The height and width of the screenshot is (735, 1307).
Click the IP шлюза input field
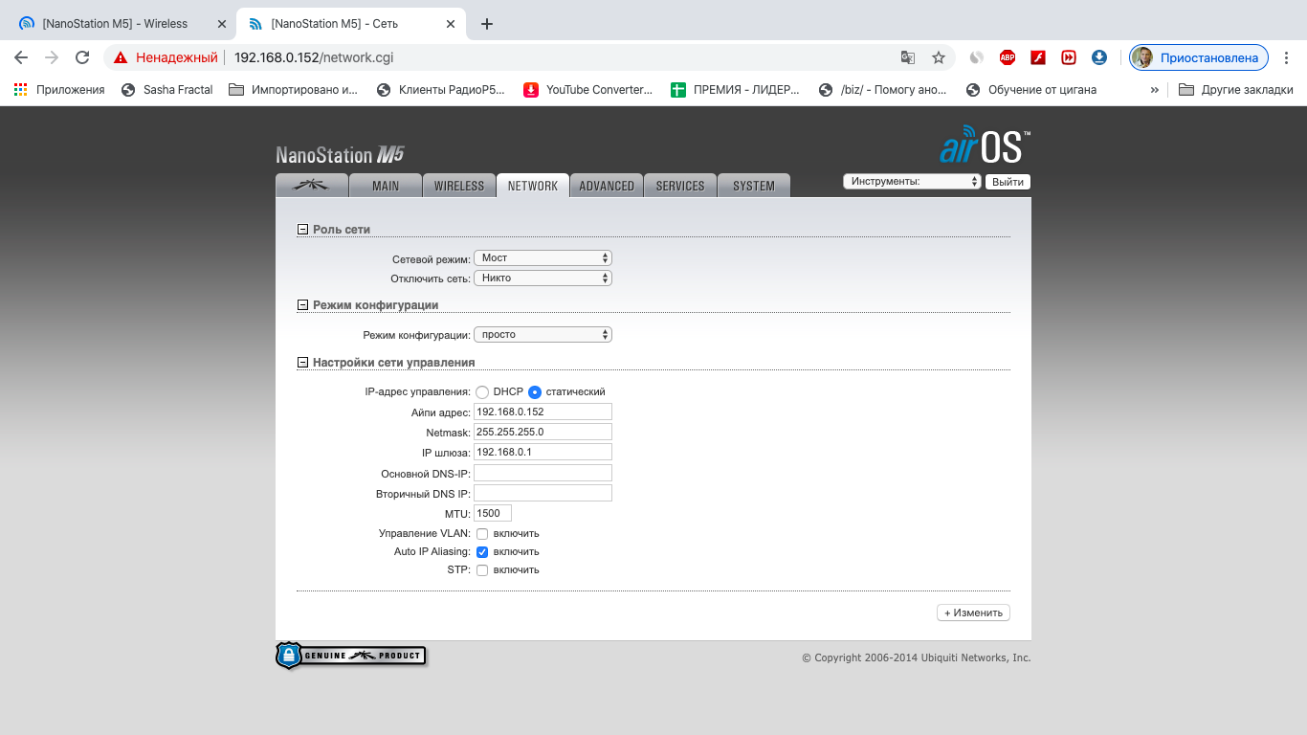click(543, 452)
